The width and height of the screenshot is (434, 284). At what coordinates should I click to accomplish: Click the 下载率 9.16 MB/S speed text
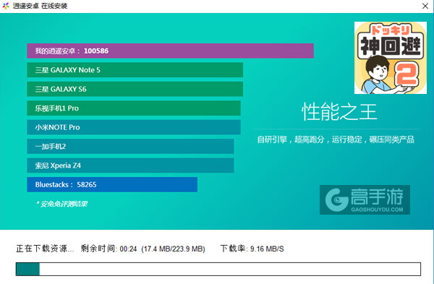[x=252, y=249]
